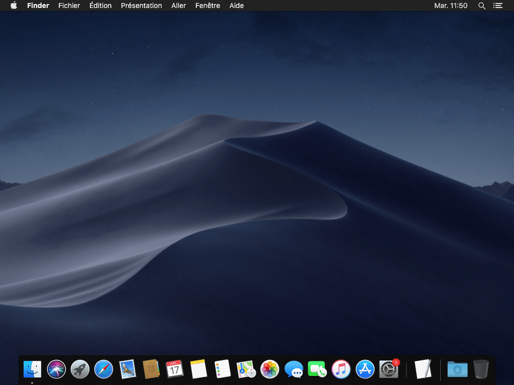
Task: Open Launchpad rocket icon
Action: pos(80,369)
